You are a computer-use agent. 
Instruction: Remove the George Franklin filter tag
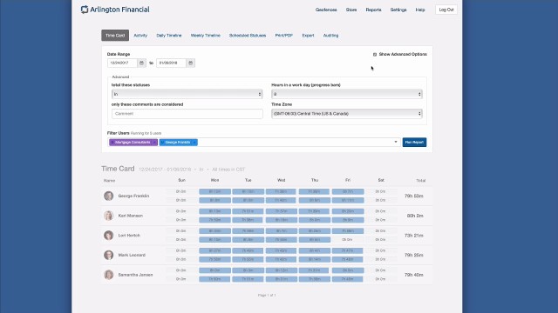coord(194,143)
